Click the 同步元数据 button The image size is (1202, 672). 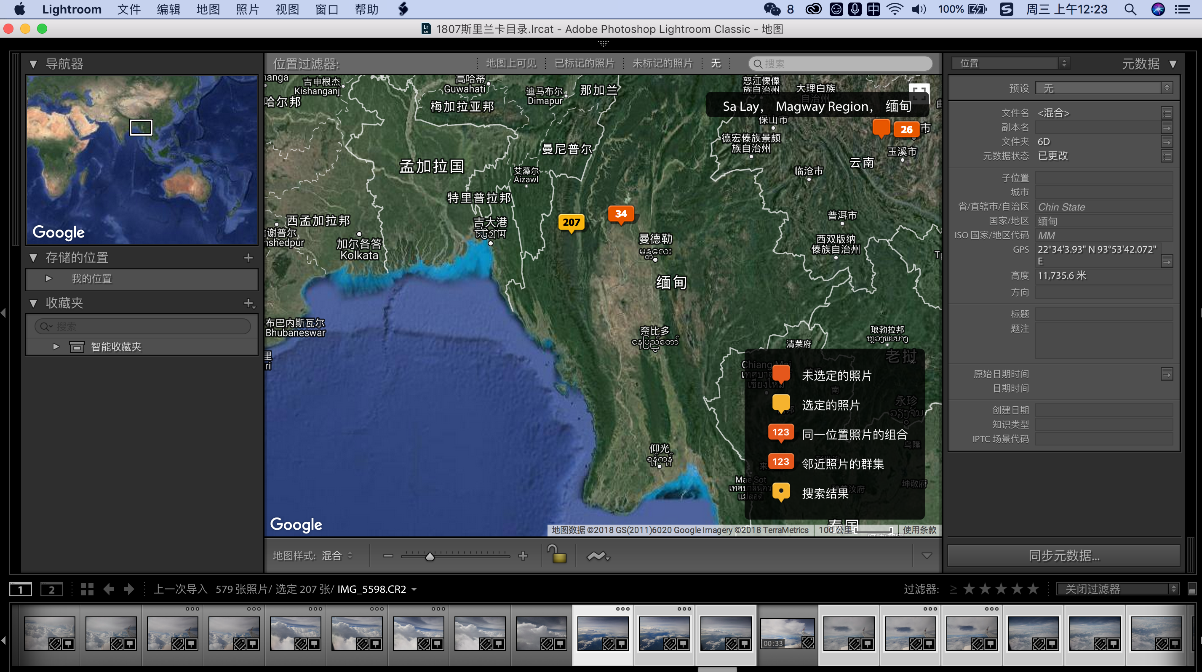coord(1064,555)
